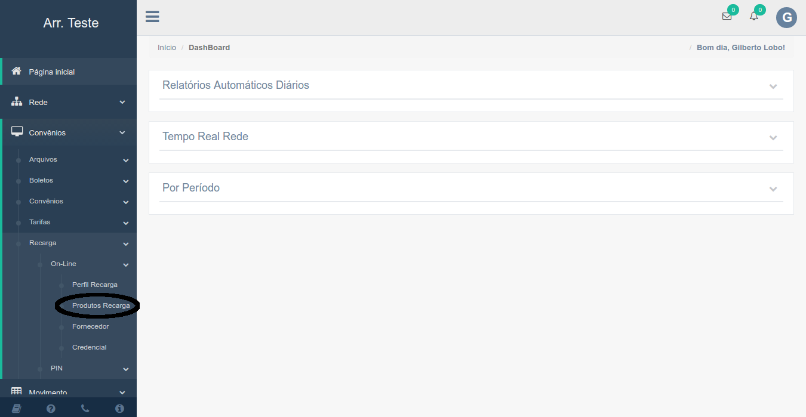Open Perfil Recarga menu item

tap(94, 285)
